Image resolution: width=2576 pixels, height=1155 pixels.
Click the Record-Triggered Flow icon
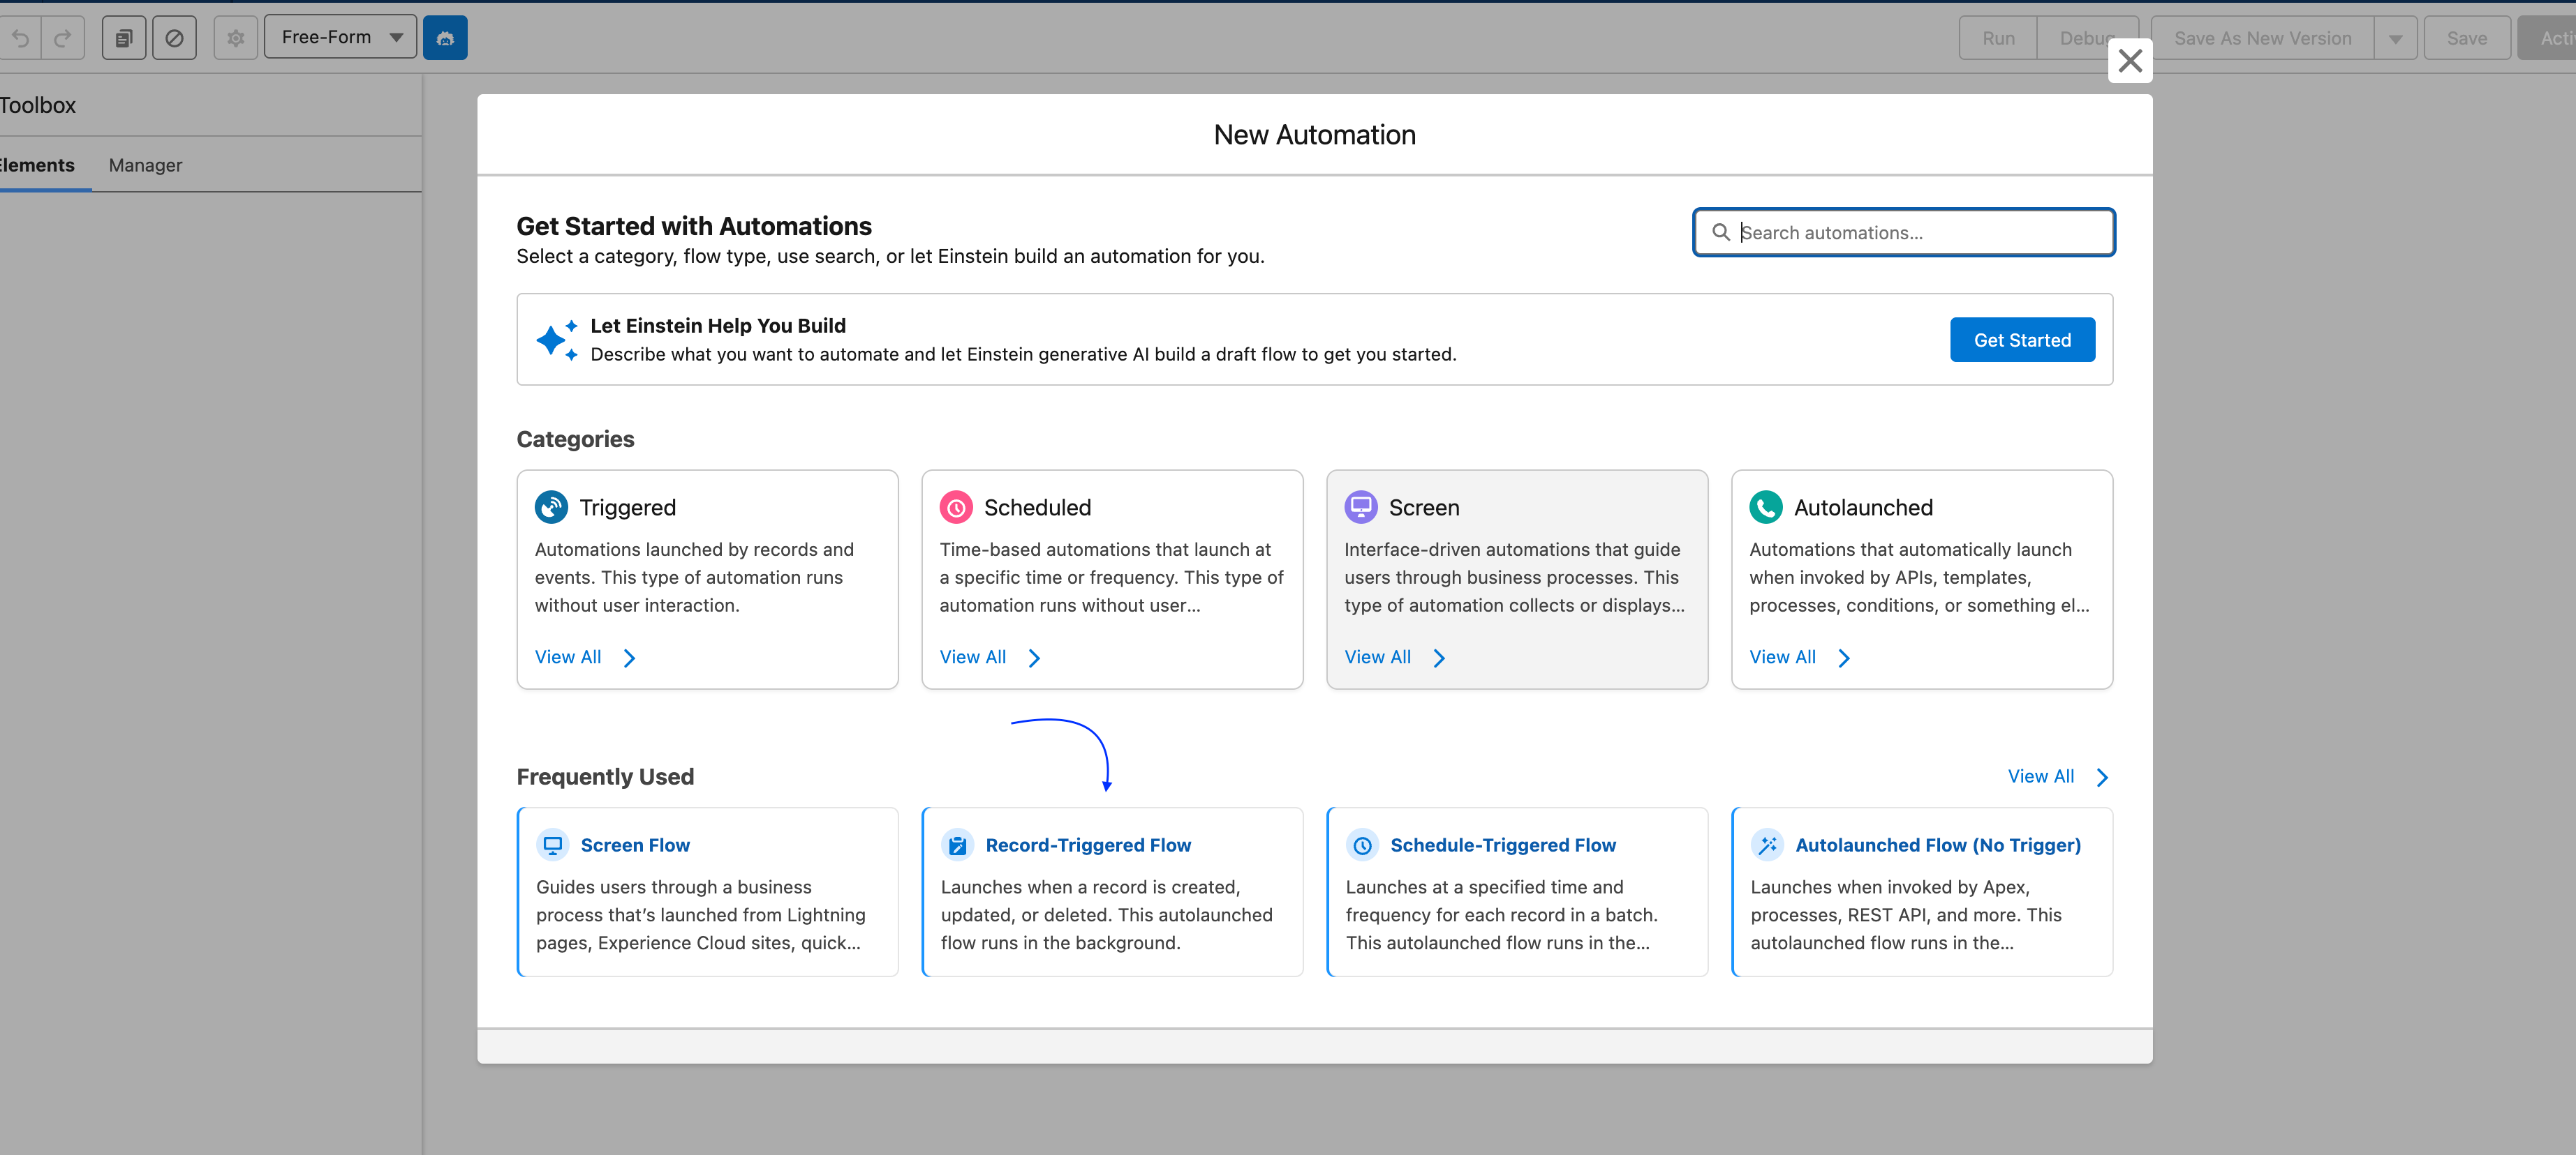958,845
